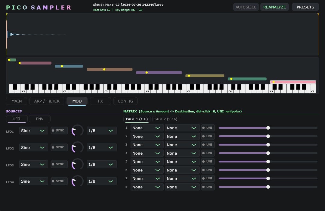The width and height of the screenshot is (325, 211).
Task: Open the LFO2 waveform Sine dropdown
Action: (x=34, y=147)
